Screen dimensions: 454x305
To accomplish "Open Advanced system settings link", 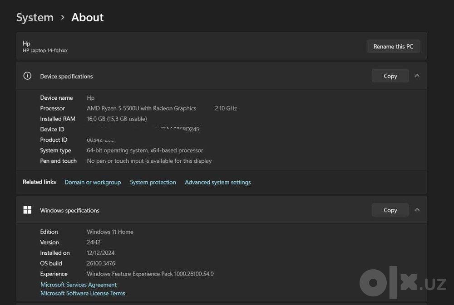I will point(218,182).
